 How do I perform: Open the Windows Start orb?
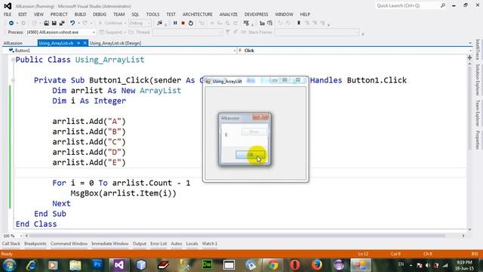(10, 265)
